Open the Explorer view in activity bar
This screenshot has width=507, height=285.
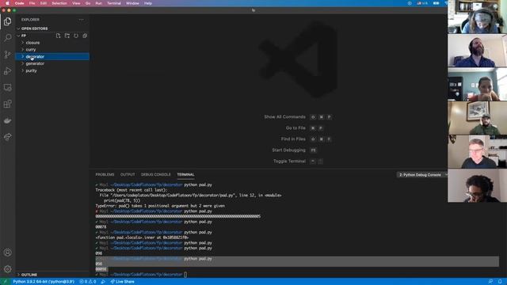[x=7, y=21]
